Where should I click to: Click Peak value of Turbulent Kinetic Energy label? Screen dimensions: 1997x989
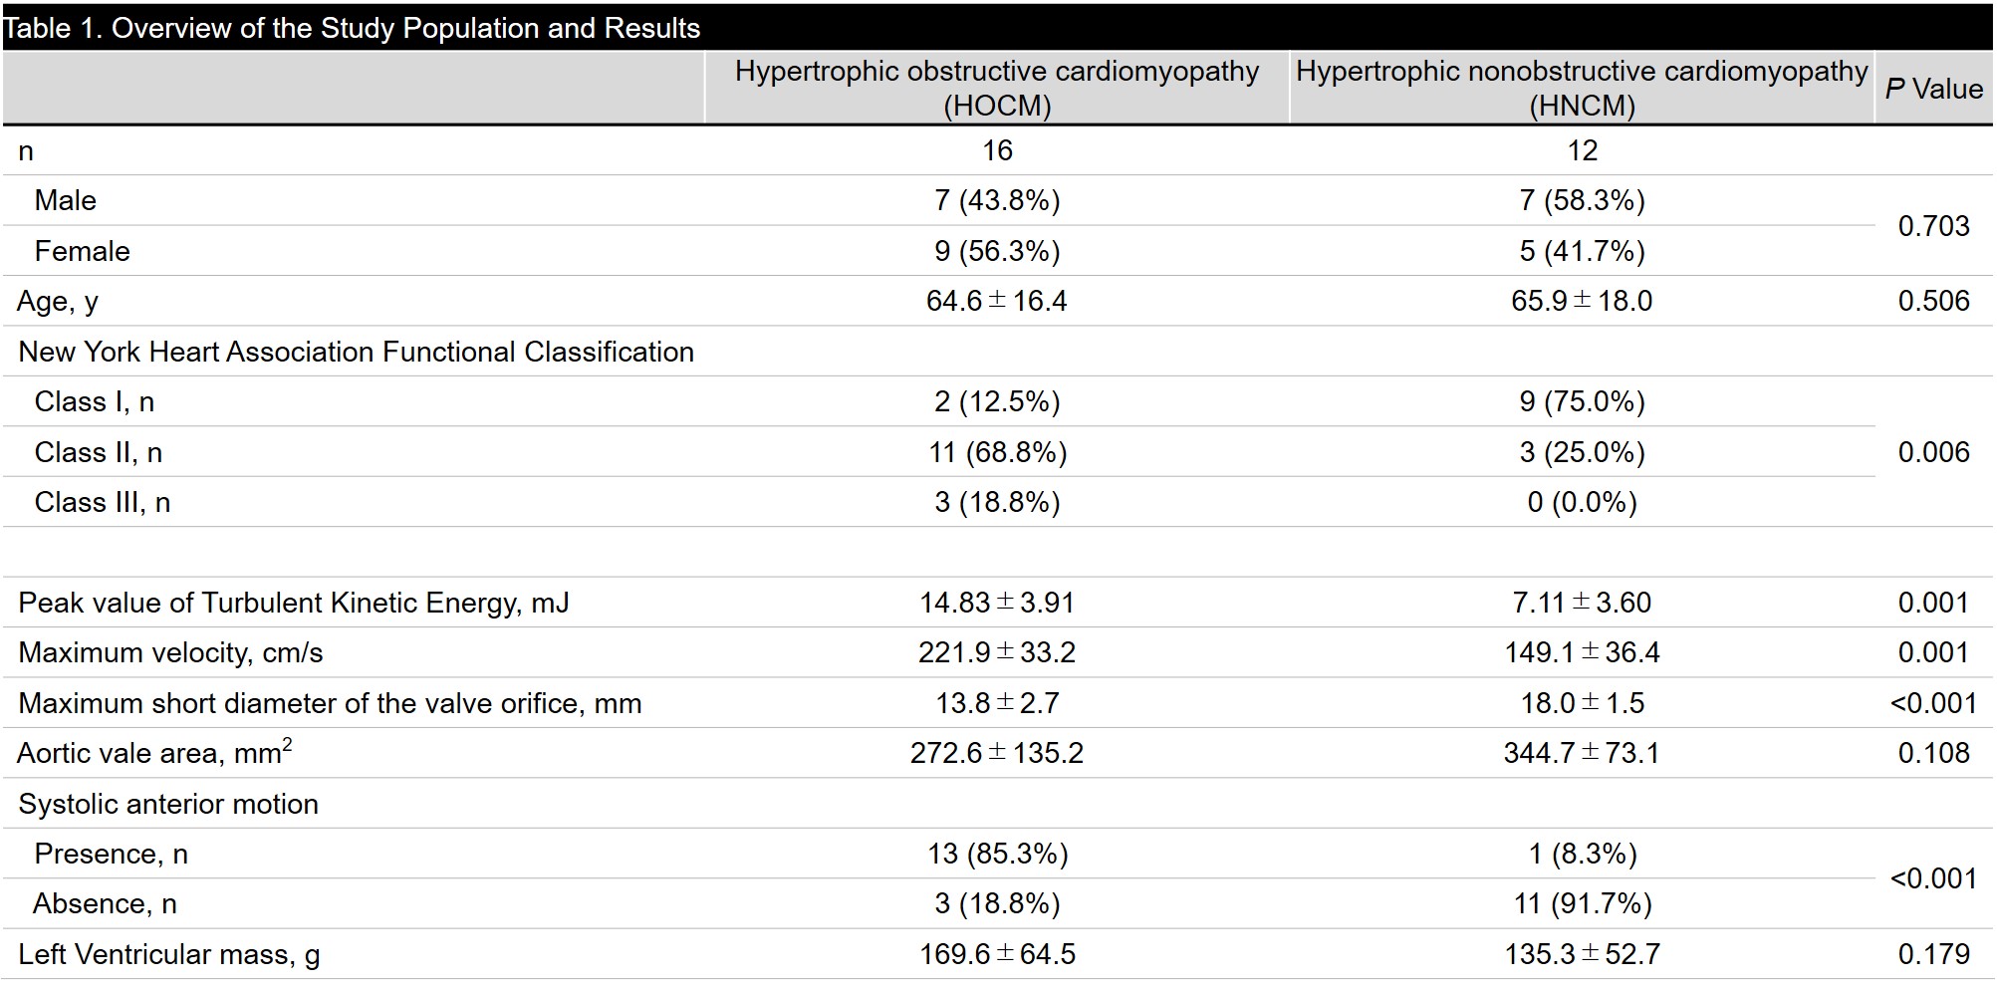coord(294,603)
